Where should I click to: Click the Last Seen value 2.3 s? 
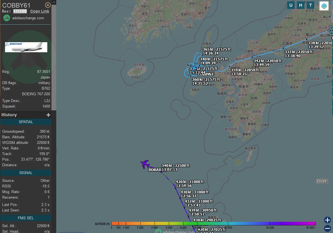click(x=45, y=210)
